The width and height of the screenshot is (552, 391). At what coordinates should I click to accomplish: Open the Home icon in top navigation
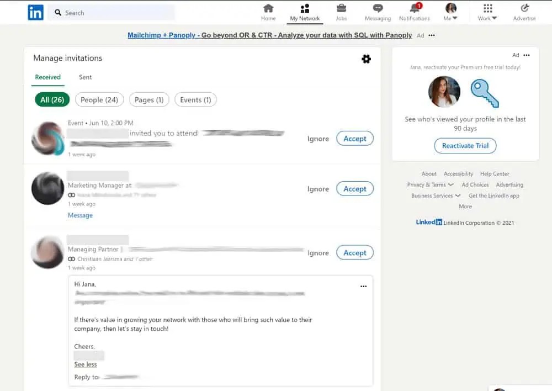pos(268,12)
